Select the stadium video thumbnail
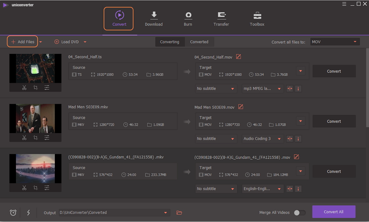Screen dimensions: 369x222 pos(35,68)
